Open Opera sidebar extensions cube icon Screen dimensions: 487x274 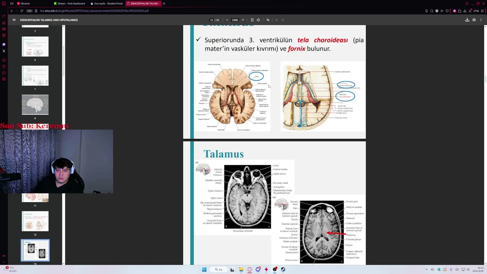4,73
